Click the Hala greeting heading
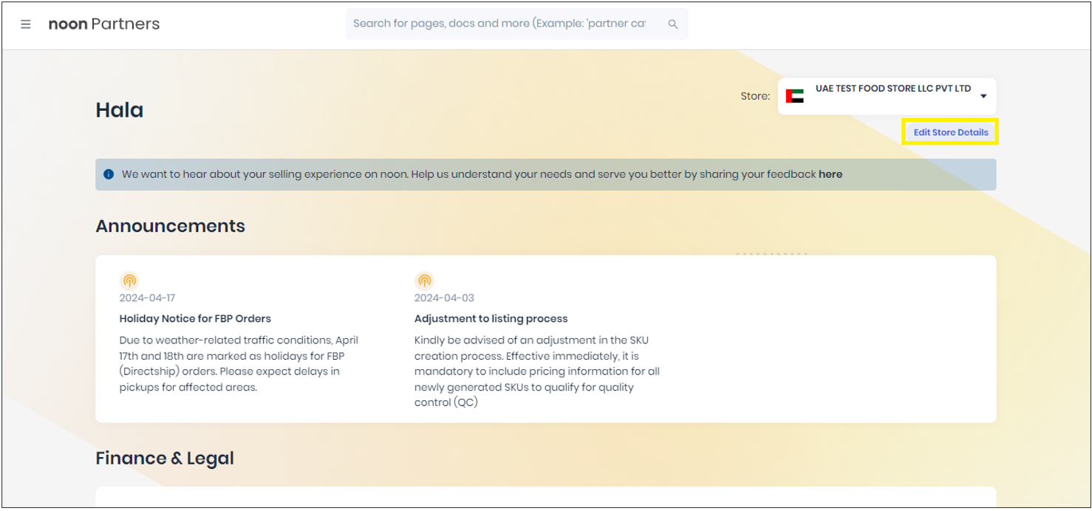The height and width of the screenshot is (511, 1092). 120,110
